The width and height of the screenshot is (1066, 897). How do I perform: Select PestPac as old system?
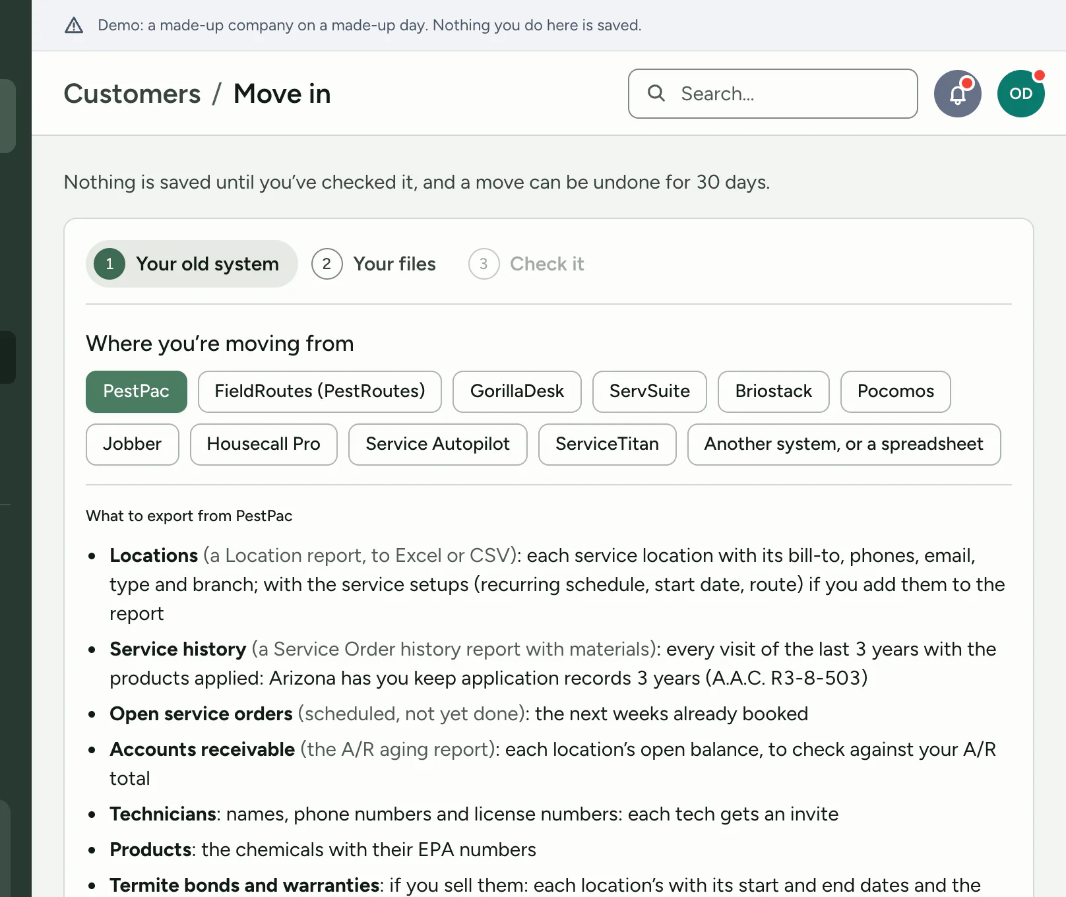pos(137,392)
